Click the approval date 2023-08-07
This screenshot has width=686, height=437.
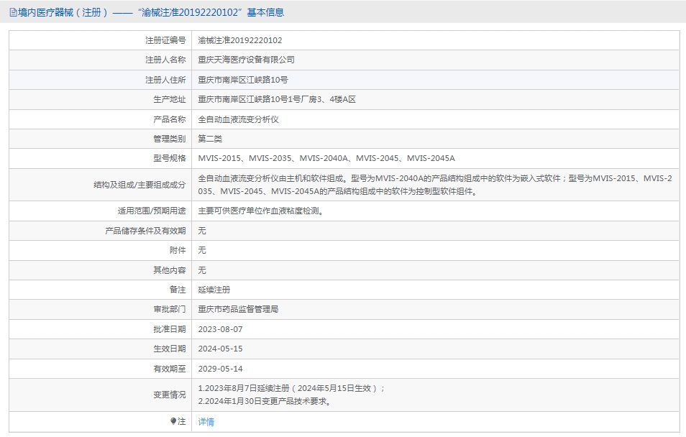(x=221, y=329)
